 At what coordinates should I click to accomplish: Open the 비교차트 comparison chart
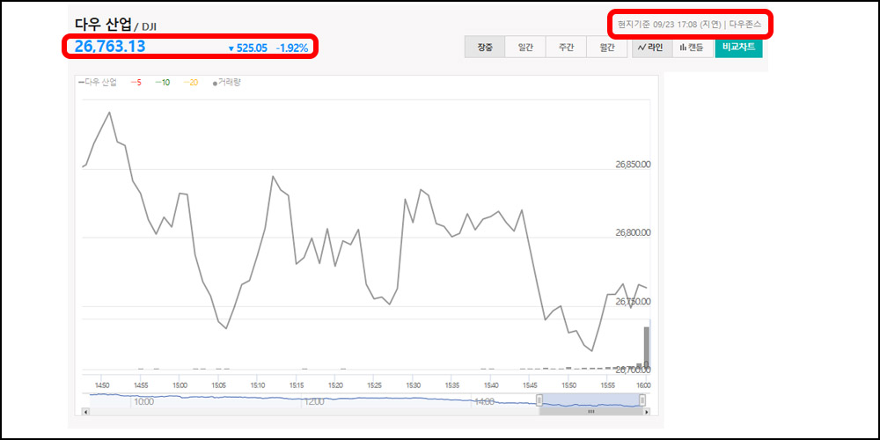(x=738, y=48)
